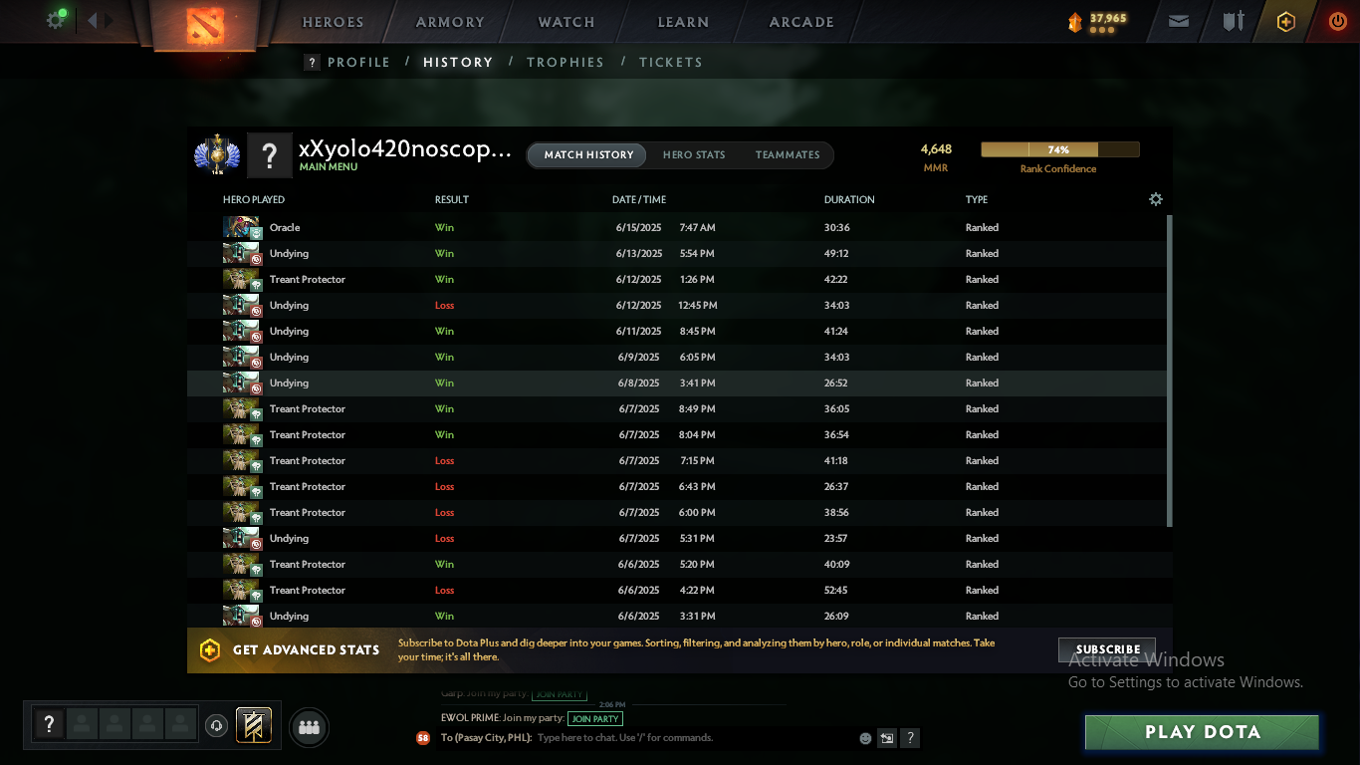Click the PLAY DOTA button
The image size is (1360, 765).
pos(1203,732)
